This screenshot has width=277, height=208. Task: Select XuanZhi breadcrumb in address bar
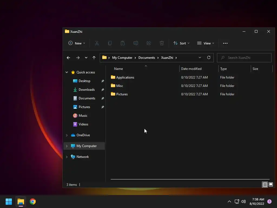point(167,58)
